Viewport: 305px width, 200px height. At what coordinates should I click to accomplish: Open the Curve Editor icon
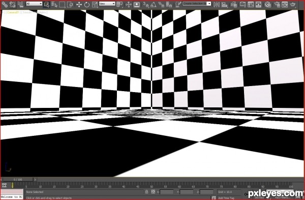pyautogui.click(x=251, y=4)
